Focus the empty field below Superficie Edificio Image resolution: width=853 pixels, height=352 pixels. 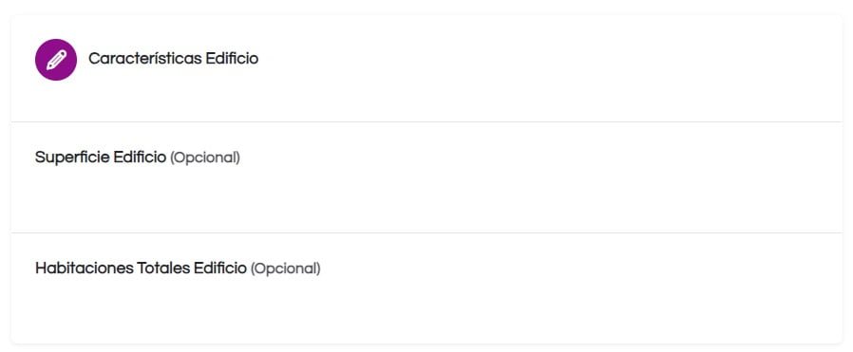coord(426,198)
